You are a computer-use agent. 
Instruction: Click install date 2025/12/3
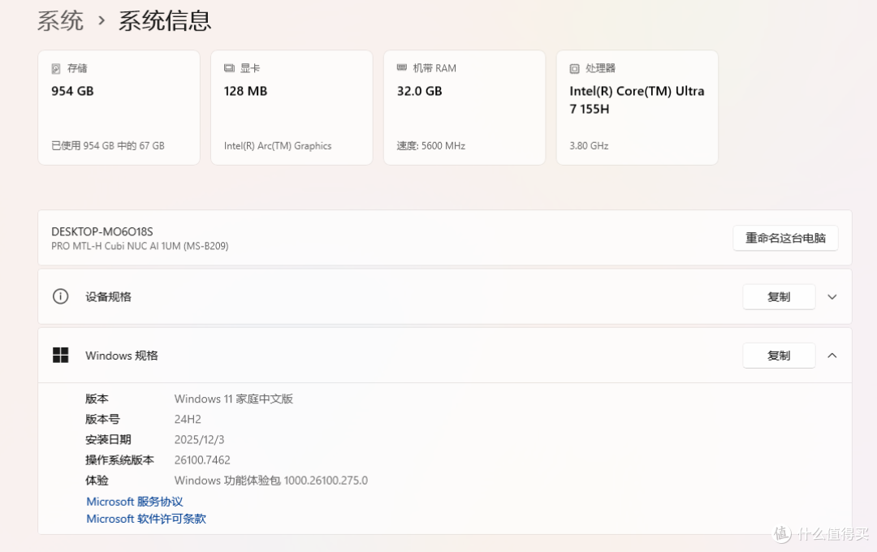tap(199, 440)
